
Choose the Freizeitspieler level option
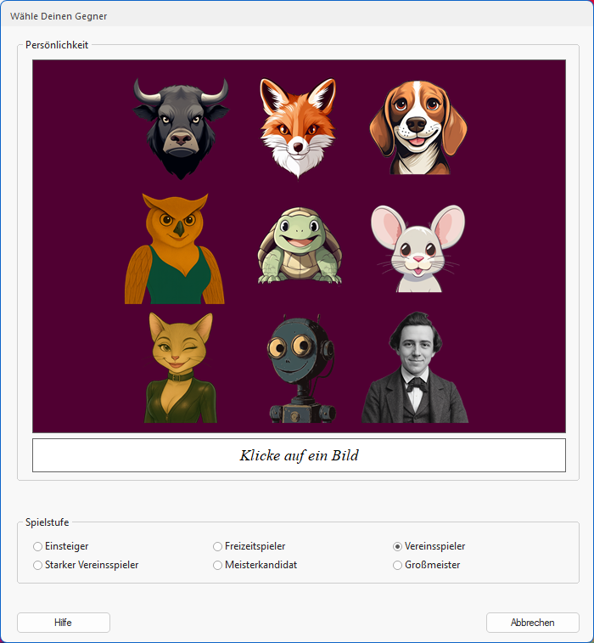point(217,546)
